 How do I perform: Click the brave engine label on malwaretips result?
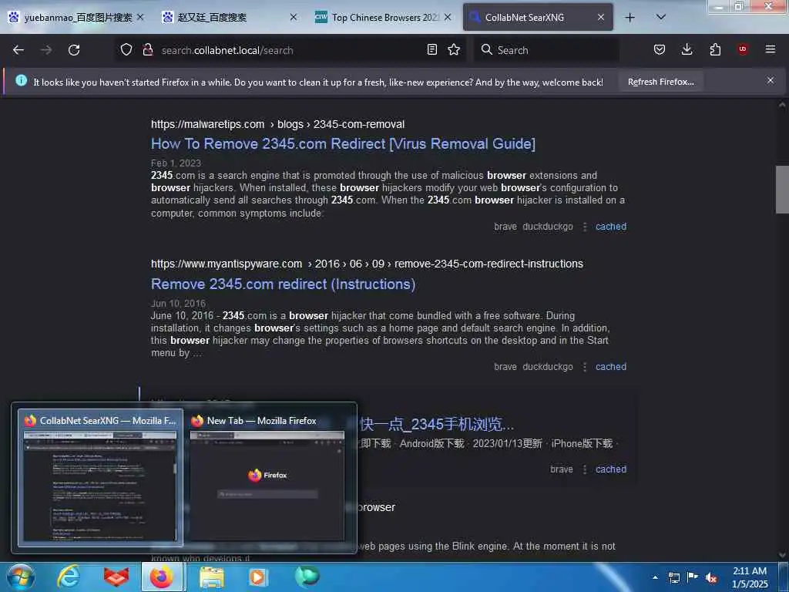tap(505, 227)
